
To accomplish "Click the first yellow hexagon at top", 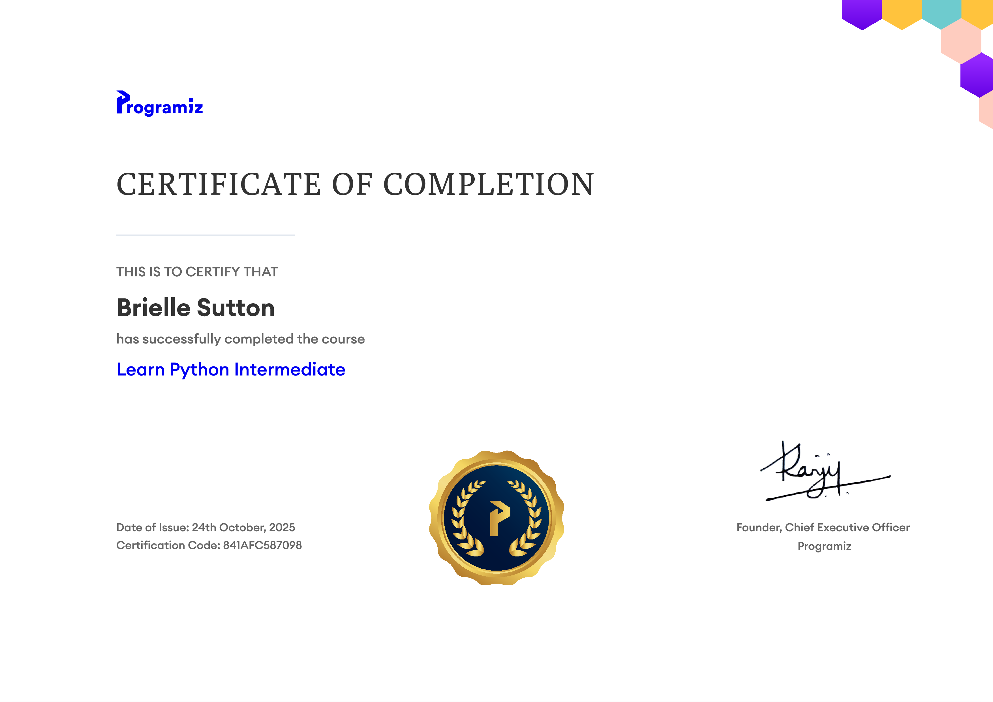I will point(902,15).
